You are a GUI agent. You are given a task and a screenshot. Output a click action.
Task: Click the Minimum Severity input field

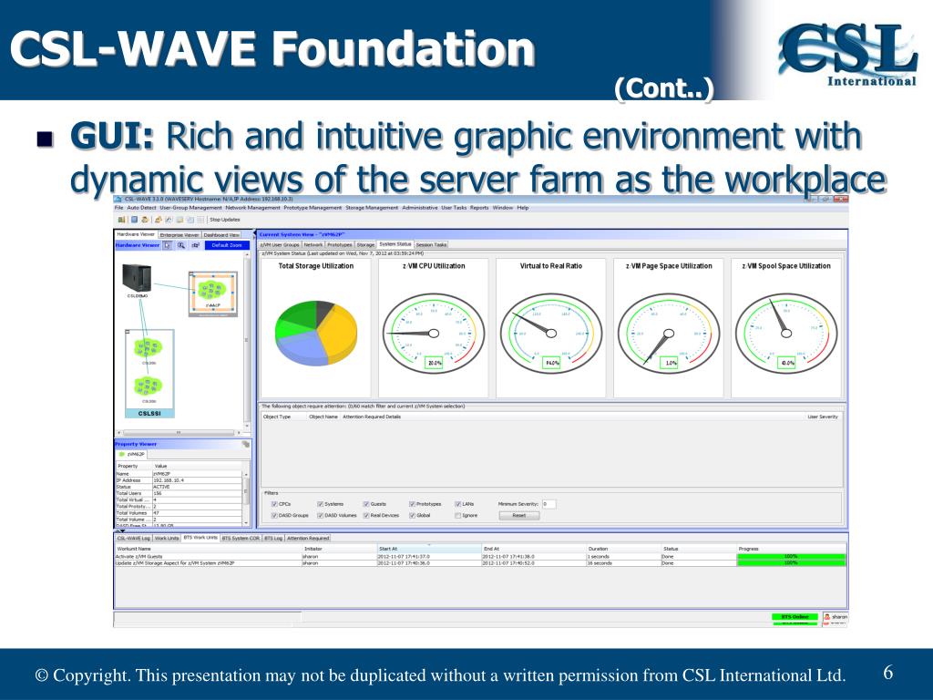click(549, 504)
